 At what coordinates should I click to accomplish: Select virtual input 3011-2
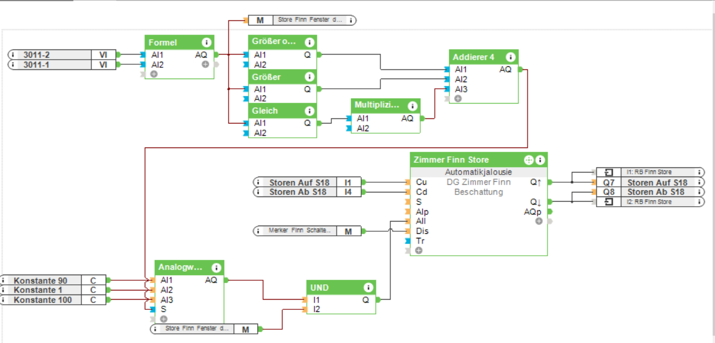[x=62, y=55]
